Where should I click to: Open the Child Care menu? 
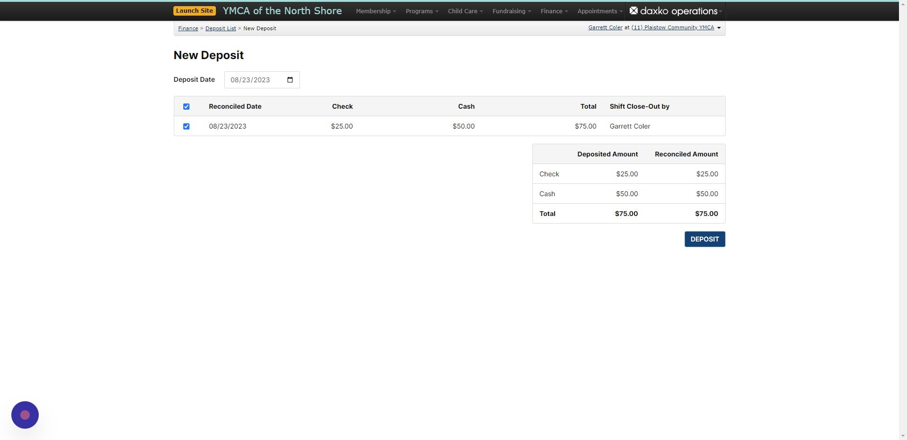point(465,11)
